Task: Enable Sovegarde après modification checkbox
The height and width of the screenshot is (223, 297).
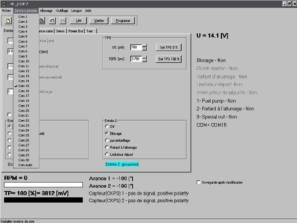Action: click(199, 182)
